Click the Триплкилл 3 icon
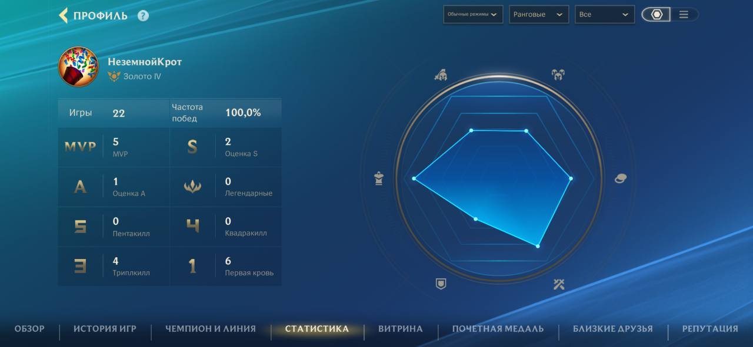The image size is (753, 347). pos(80,266)
